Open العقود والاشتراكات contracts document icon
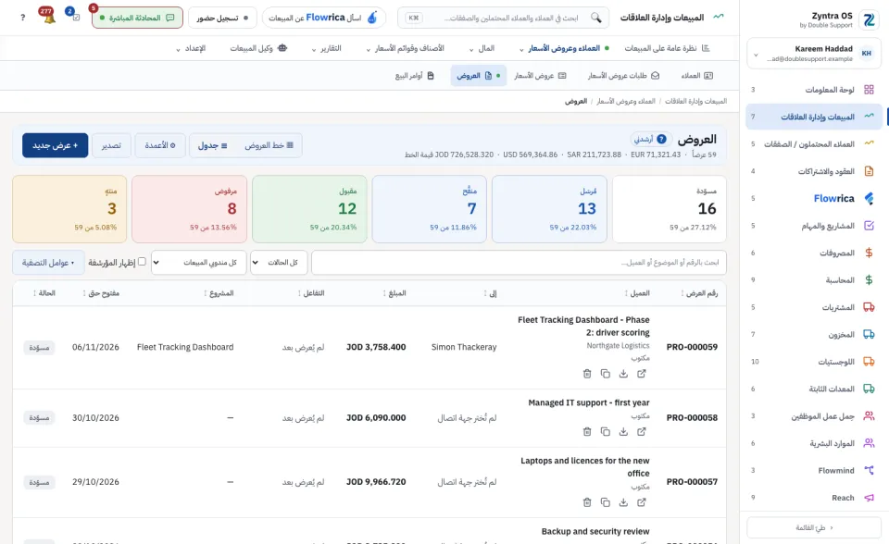The image size is (889, 544). point(868,171)
